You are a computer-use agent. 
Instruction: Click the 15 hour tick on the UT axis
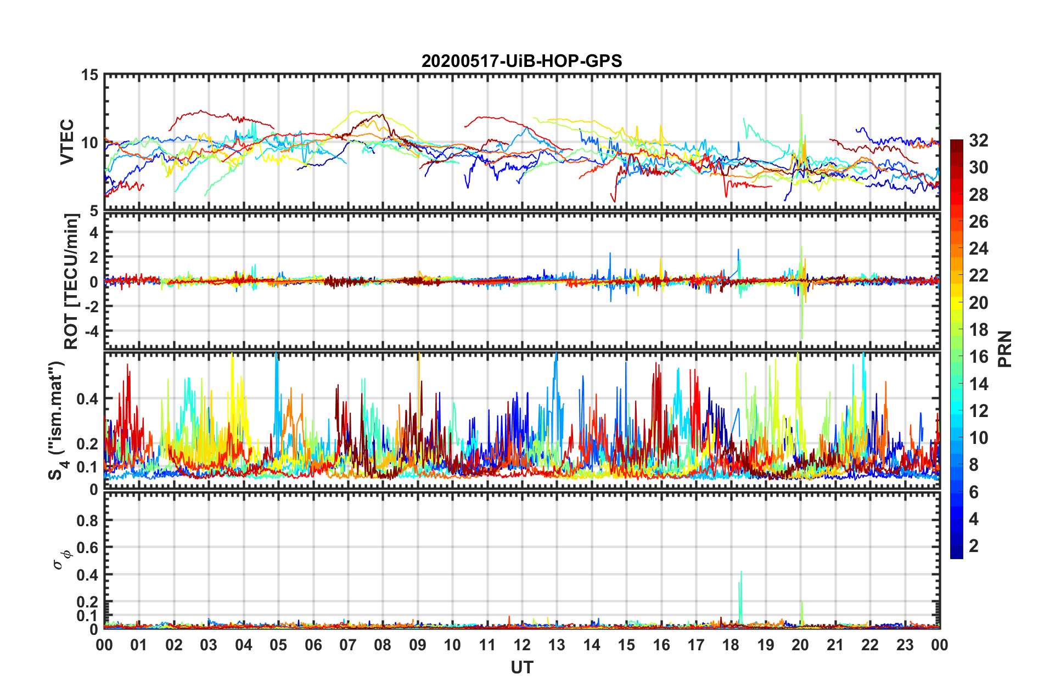tap(626, 645)
